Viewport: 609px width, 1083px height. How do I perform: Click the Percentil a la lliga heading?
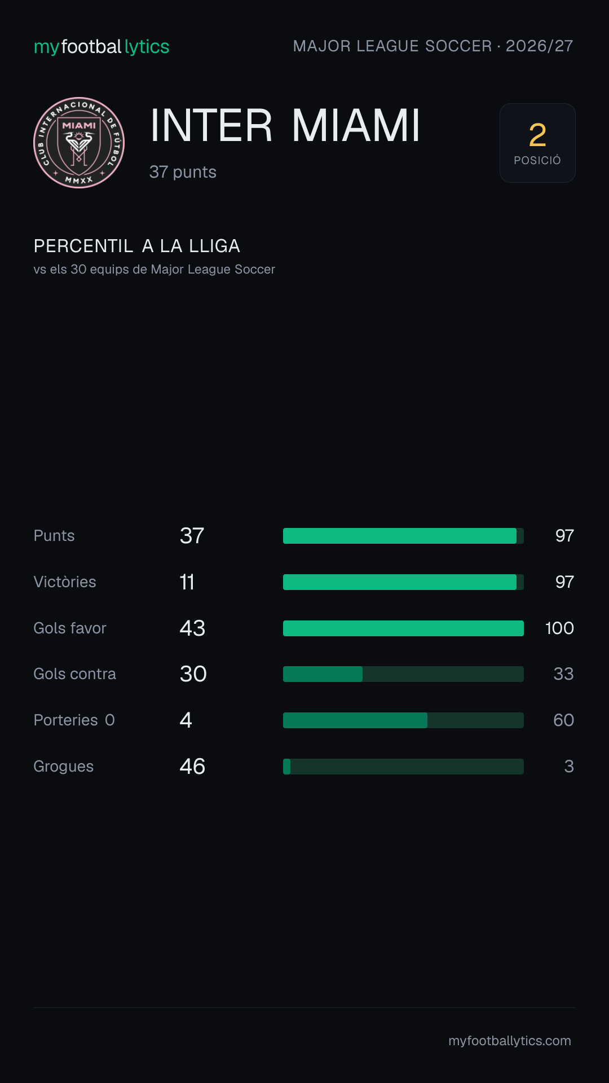137,246
